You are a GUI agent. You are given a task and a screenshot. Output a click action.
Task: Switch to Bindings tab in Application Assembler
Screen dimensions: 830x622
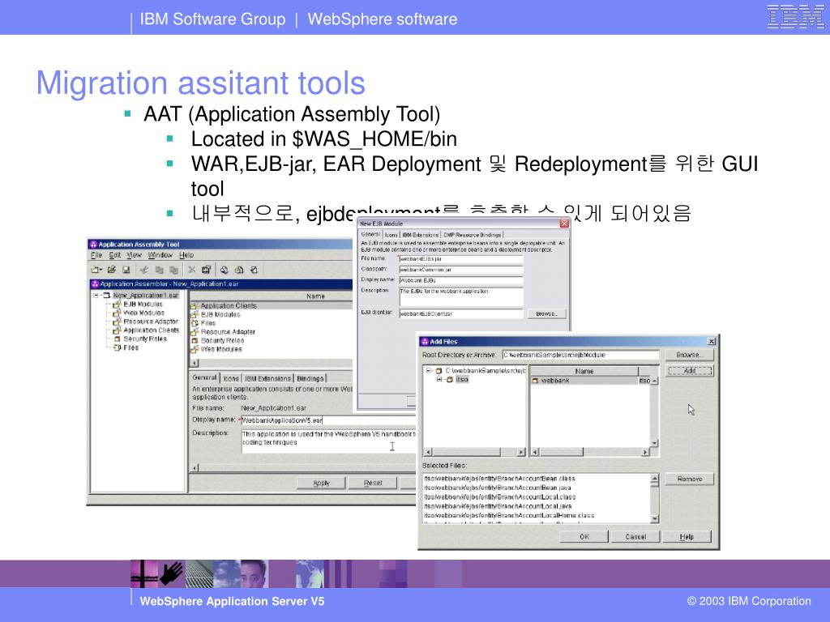(x=310, y=379)
